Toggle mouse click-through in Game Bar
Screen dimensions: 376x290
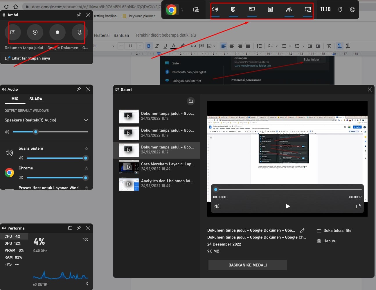click(340, 10)
